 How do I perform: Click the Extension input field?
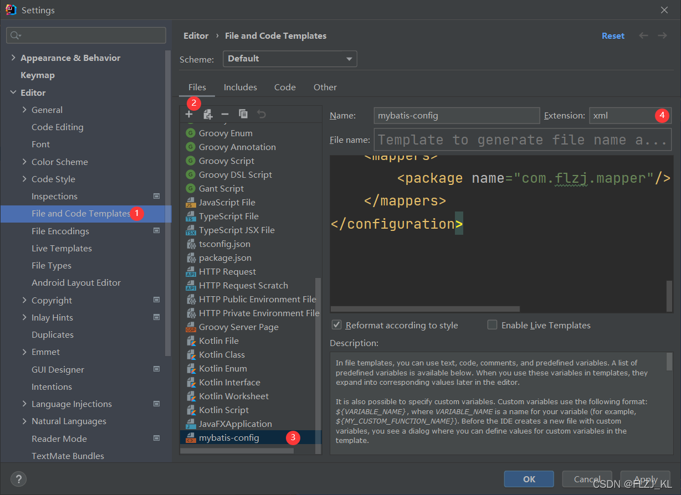click(x=630, y=116)
